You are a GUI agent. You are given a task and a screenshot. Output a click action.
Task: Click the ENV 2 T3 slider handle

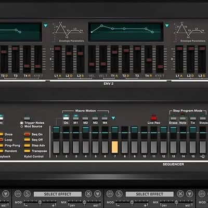point(137,48)
